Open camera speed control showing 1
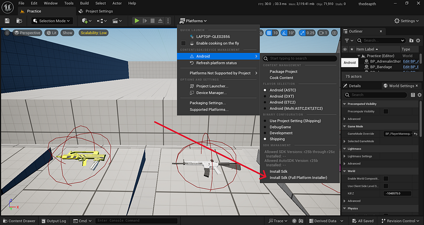The height and width of the screenshot is (225, 424). 323,33
